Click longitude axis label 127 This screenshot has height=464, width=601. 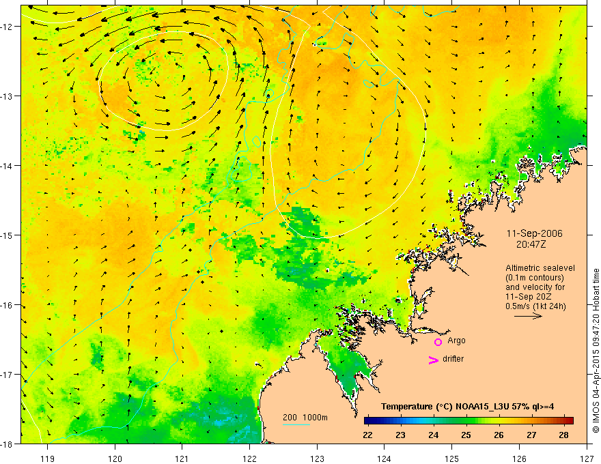(587, 459)
